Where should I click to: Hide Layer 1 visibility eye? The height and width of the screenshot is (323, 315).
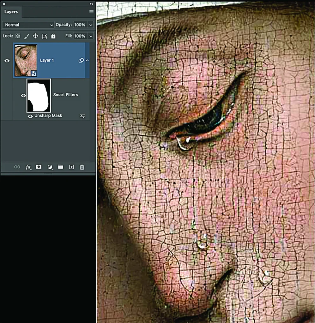coord(7,61)
